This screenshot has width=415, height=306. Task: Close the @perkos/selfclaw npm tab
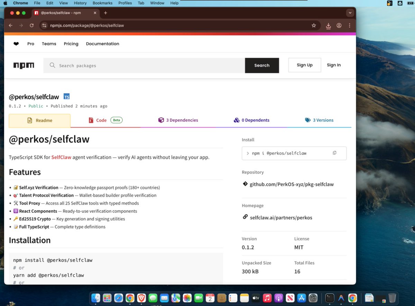tap(95, 13)
